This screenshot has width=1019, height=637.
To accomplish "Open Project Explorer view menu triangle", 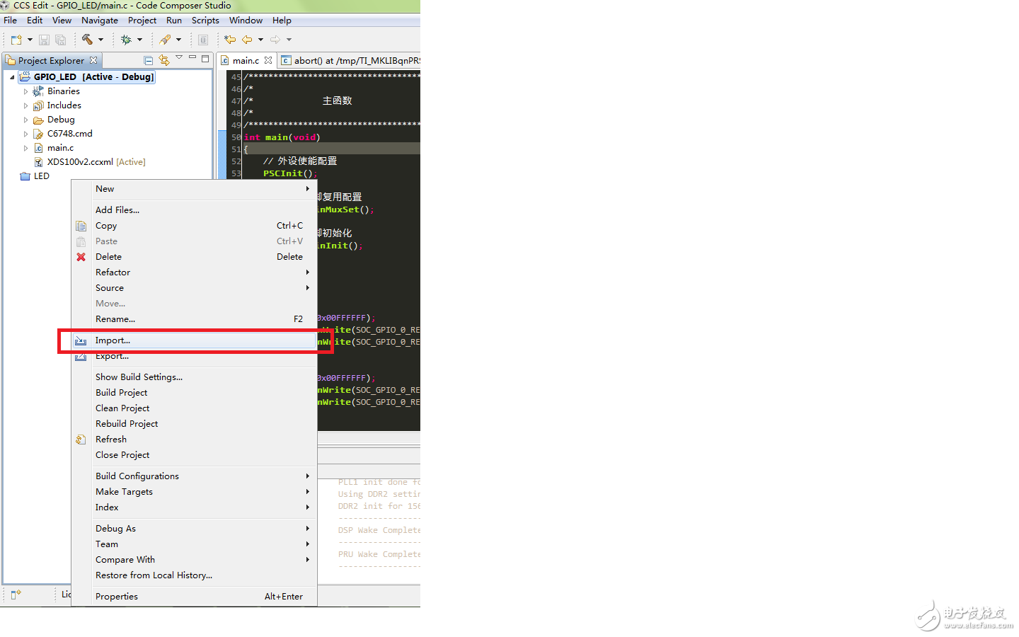I will 179,57.
